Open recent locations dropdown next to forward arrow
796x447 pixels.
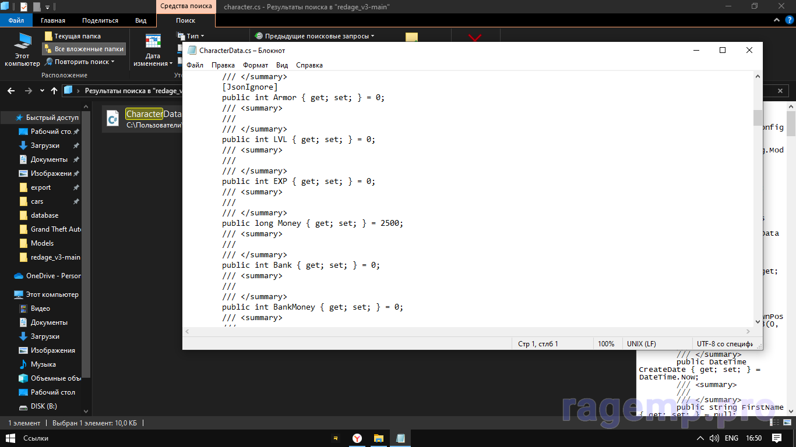click(42, 91)
